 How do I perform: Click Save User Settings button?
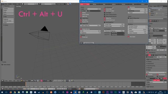pyautogui.click(x=88, y=43)
